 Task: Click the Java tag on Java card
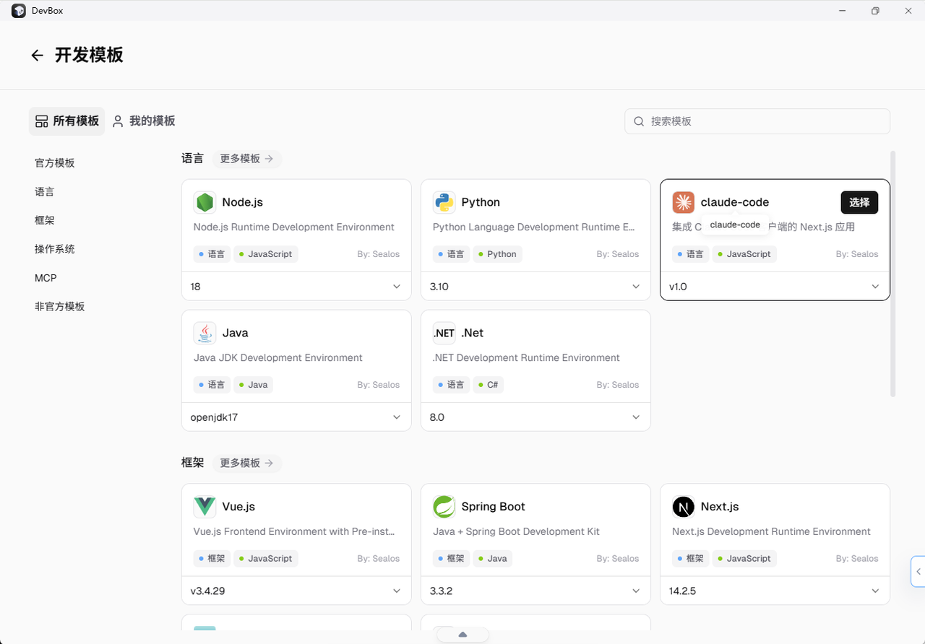(x=253, y=385)
